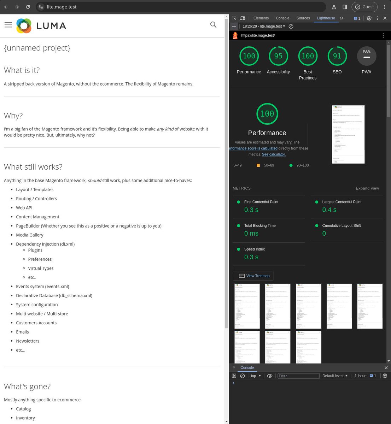The image size is (391, 424).
Task: Open site information icon in address bar
Action: pyautogui.click(x=41, y=7)
